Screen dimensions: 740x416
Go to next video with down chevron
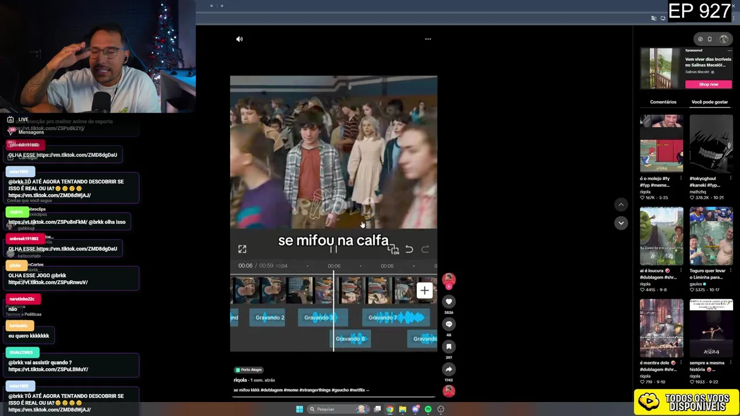pos(621,223)
